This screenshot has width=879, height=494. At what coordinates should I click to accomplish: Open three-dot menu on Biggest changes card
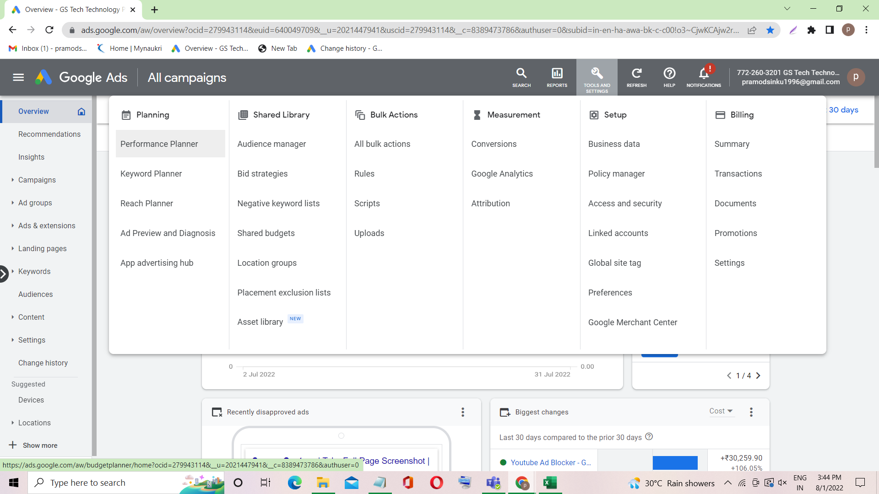pos(751,412)
